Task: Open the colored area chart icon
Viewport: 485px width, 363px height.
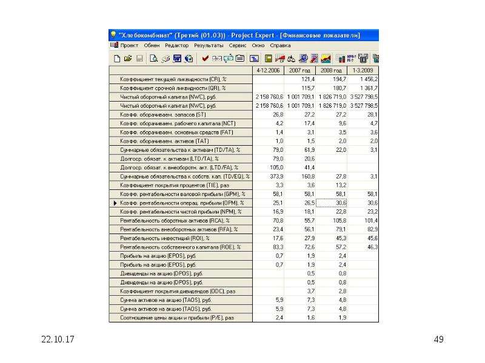Action: (326, 58)
